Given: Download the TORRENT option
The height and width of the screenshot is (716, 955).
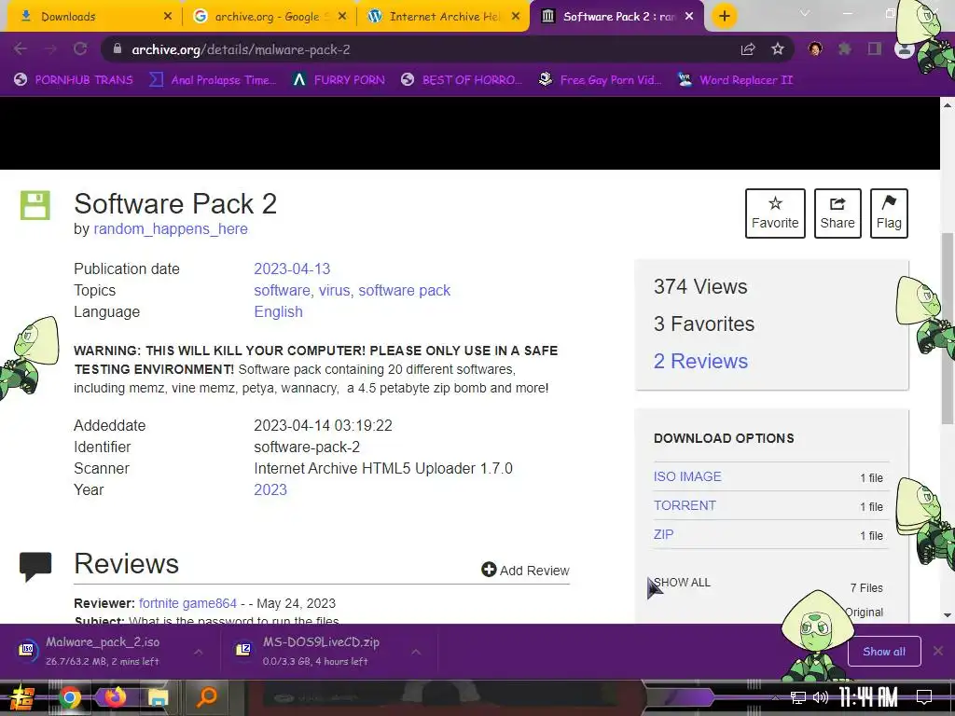Looking at the screenshot, I should point(685,505).
